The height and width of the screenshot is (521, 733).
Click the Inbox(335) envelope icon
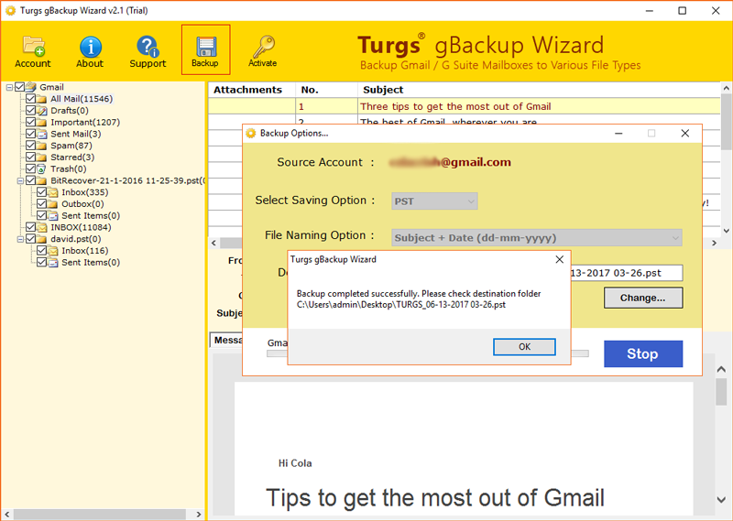coord(53,192)
